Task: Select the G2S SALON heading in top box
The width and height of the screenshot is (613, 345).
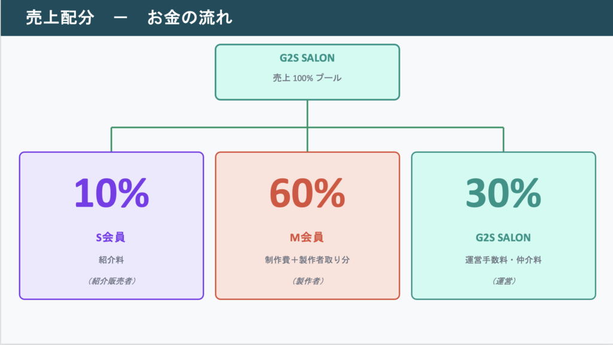Action: 307,59
